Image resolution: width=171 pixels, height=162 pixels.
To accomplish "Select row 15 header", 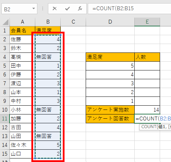I will [x=5, y=154].
